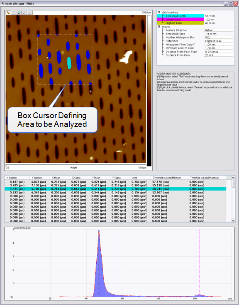
Task: Select the results row with X location 5.922
Action: click(x=115, y=192)
